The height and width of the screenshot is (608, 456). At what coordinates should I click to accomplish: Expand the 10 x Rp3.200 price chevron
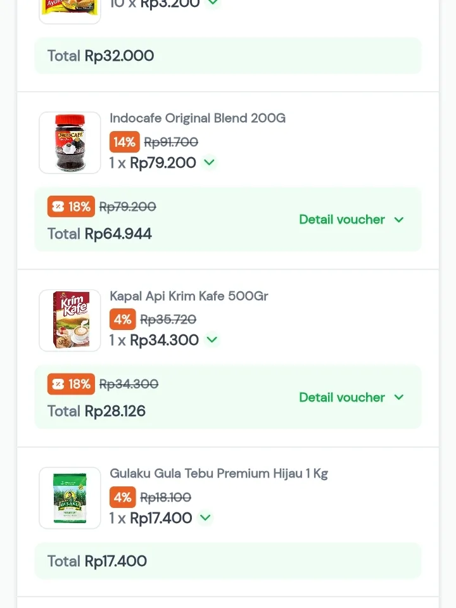pyautogui.click(x=213, y=3)
